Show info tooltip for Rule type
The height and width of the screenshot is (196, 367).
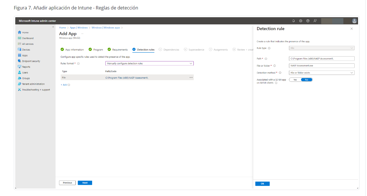click(269, 48)
